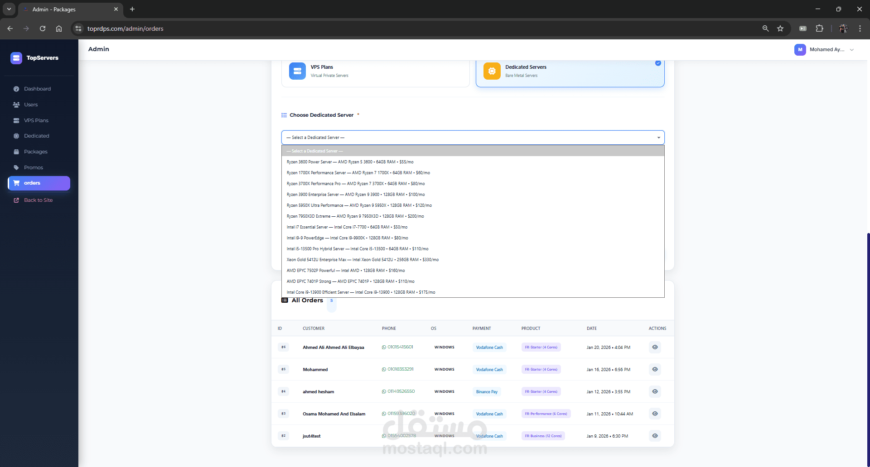
Task: View order #4 details eye icon
Action: tap(655, 391)
